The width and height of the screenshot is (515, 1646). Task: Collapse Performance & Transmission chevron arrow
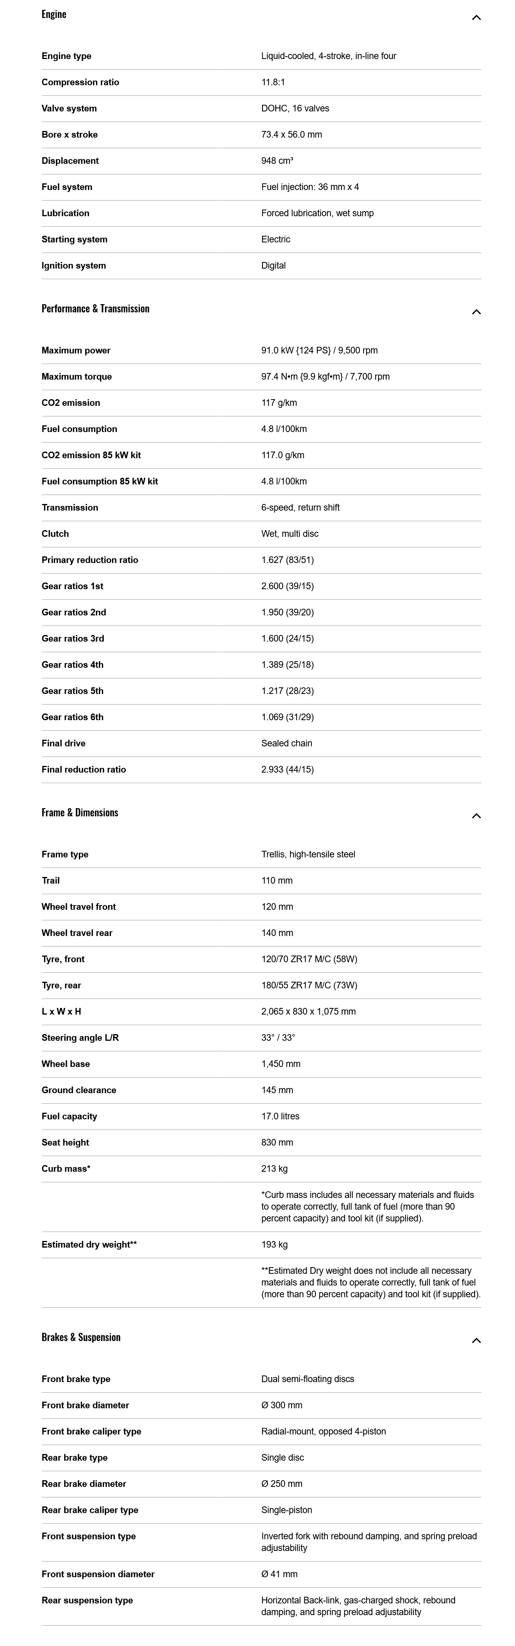click(x=476, y=312)
